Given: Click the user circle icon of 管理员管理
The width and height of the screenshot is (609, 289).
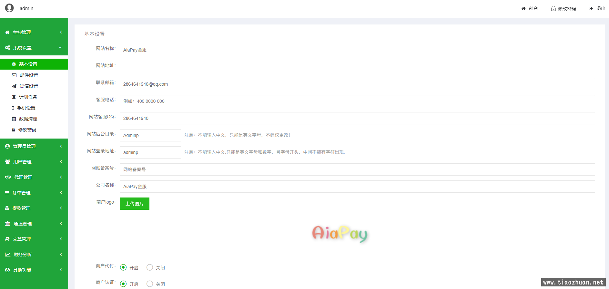Looking at the screenshot, I should [x=7, y=146].
